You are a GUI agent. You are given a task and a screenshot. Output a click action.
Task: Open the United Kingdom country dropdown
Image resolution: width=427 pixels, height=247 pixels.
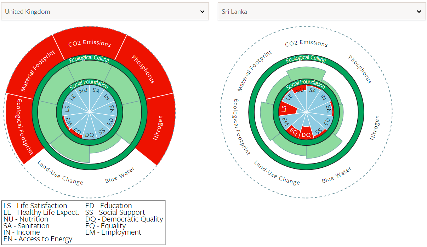(105, 12)
